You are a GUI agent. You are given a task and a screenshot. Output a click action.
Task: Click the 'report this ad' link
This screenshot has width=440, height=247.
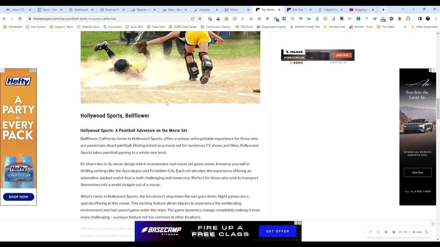pyautogui.click(x=338, y=62)
